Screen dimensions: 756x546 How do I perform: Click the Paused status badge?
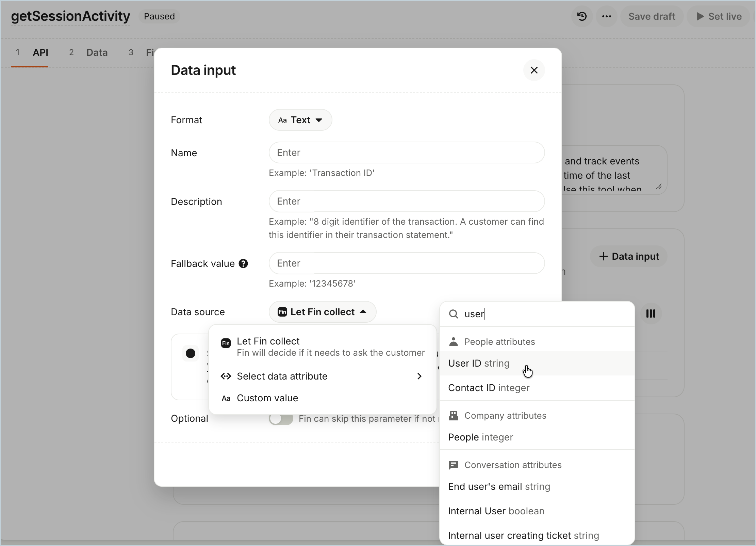[159, 16]
